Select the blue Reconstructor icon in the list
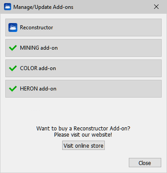Viewport: 167px width, 173px height. point(13,28)
